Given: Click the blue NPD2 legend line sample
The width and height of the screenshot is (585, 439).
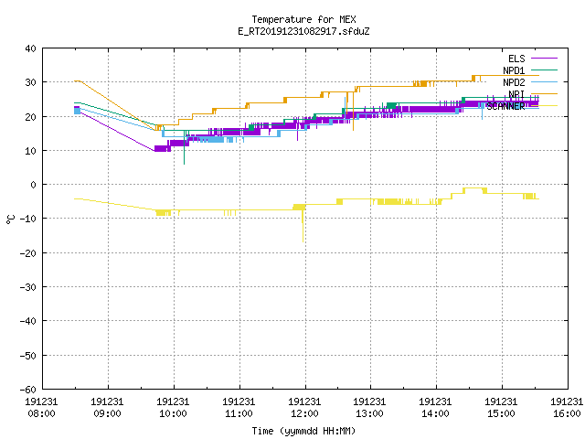Looking at the screenshot, I should click(x=544, y=81).
